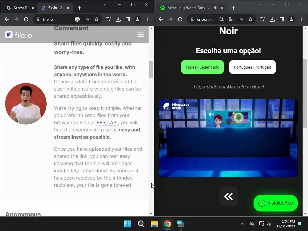
Task: Open downloads in the file.io window
Action: pos(118,19)
